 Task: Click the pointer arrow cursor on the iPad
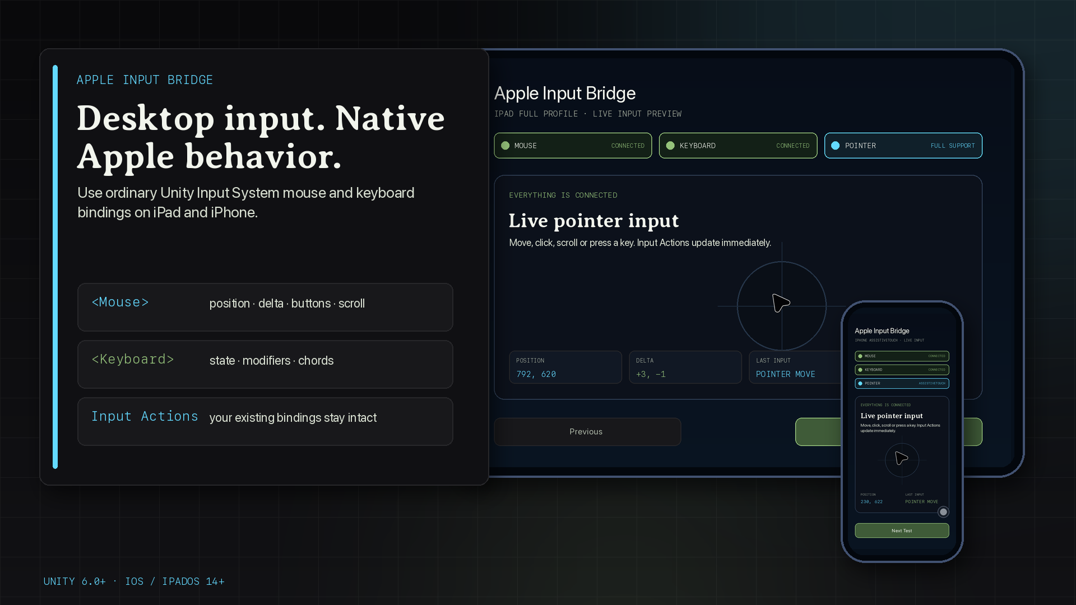(x=781, y=303)
